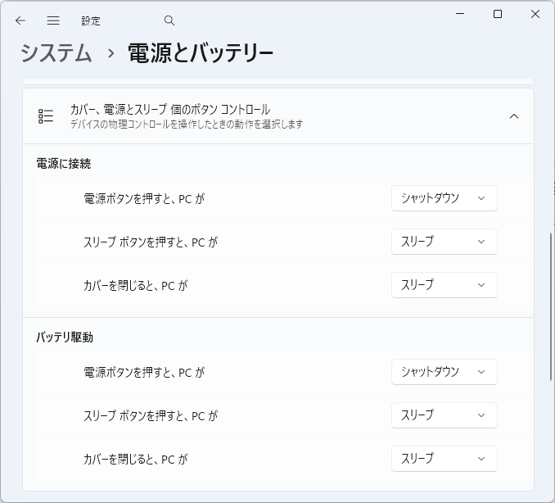Click the バッテリ駆動 section heading

pyautogui.click(x=65, y=338)
